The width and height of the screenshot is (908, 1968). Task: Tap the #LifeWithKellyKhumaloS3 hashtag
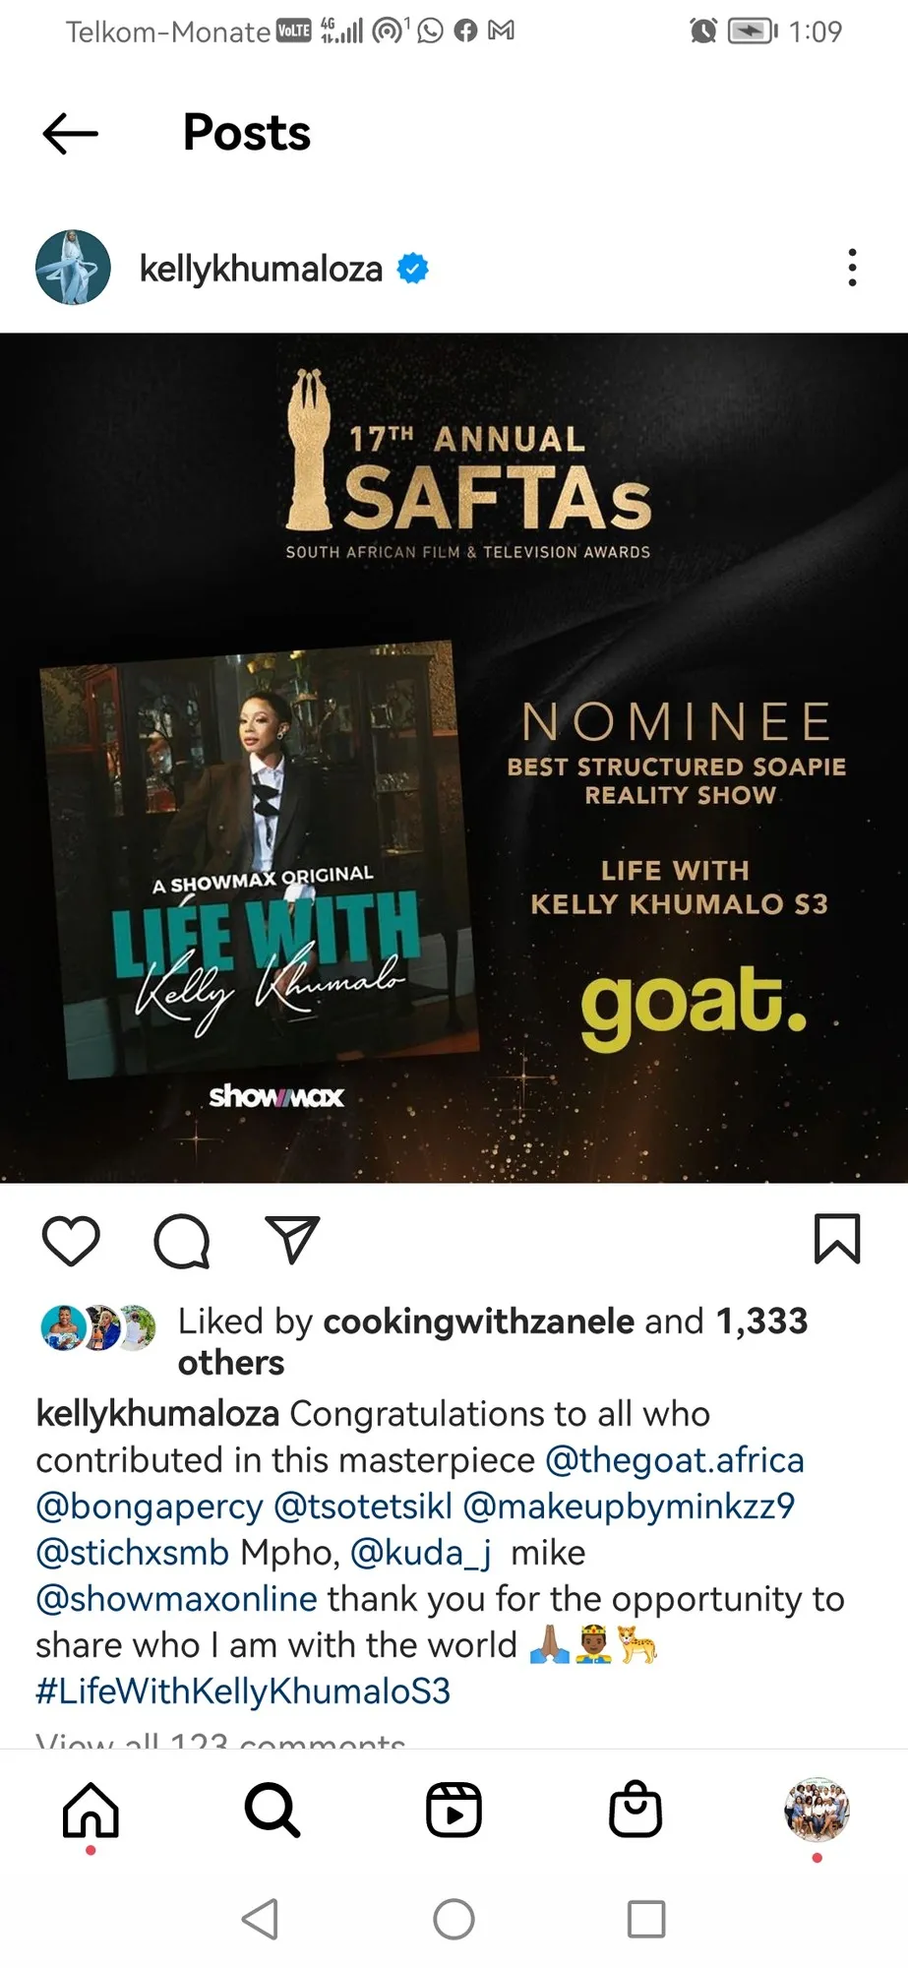pos(243,1691)
